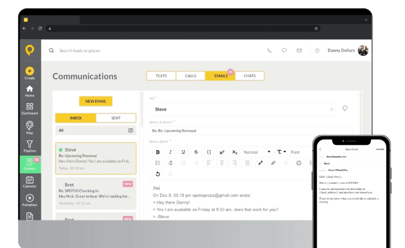Open the Create plus button
405x248 pixels.
tap(30, 71)
